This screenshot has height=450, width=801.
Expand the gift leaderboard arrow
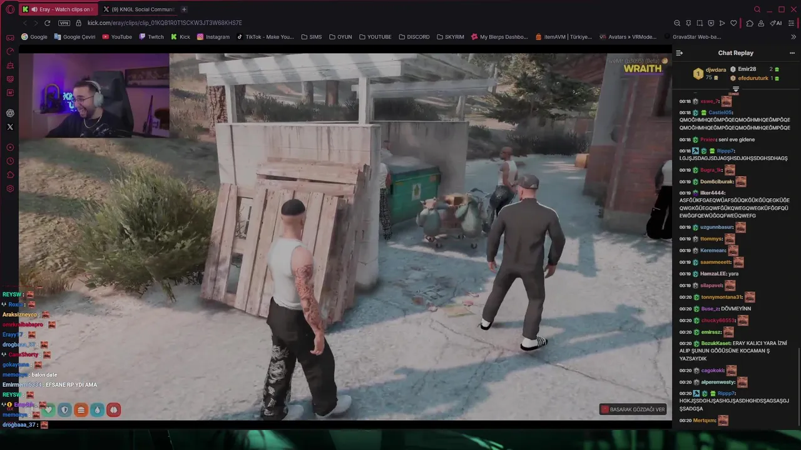(x=735, y=89)
